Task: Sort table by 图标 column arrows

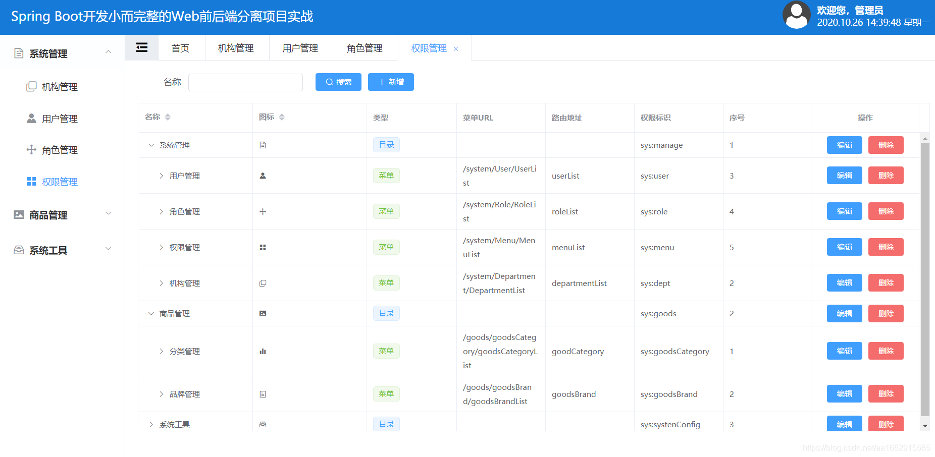Action: (x=282, y=117)
